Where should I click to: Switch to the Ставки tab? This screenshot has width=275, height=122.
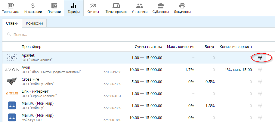[12, 23]
